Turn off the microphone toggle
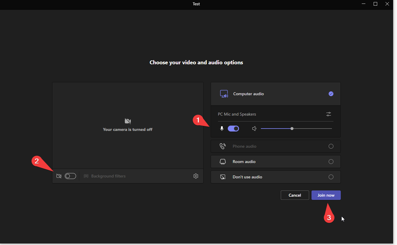This screenshot has width=397, height=245. (x=233, y=129)
